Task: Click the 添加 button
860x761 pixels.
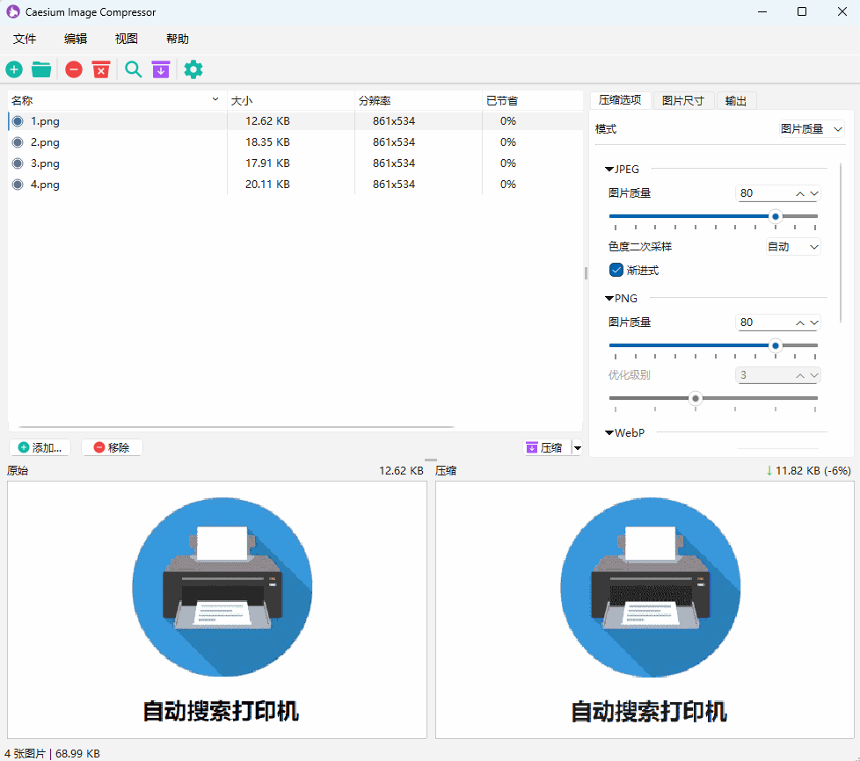Action: click(x=40, y=447)
